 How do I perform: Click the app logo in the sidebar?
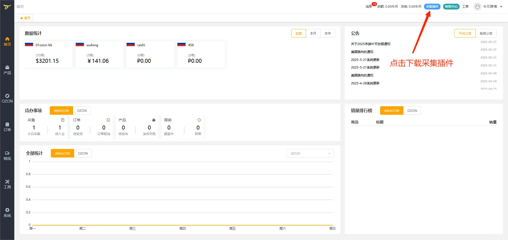click(7, 7)
